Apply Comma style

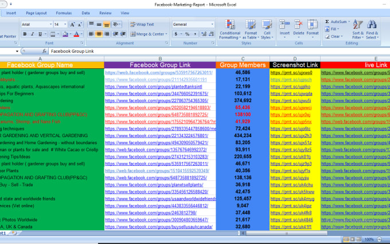click(x=195, y=34)
